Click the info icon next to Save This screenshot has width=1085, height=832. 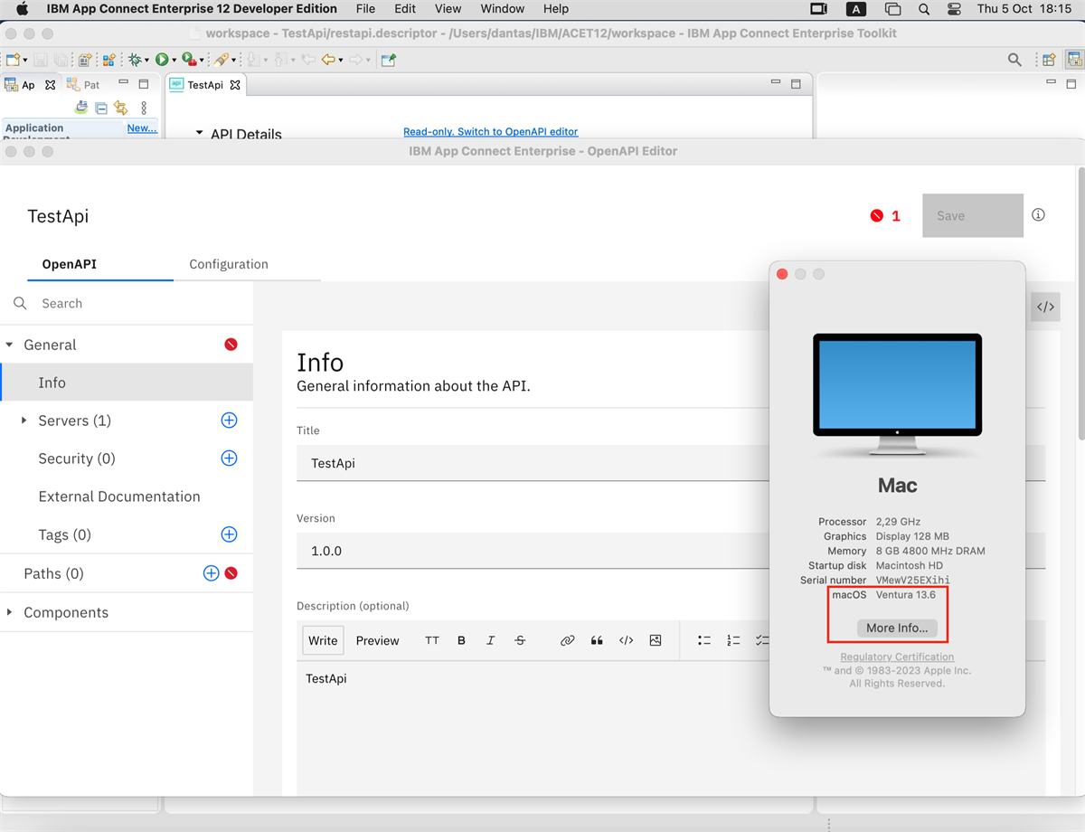click(x=1038, y=215)
